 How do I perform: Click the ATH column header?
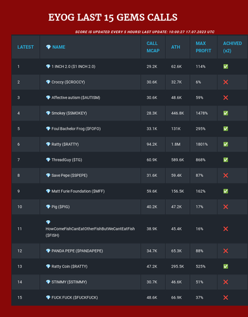[175, 47]
